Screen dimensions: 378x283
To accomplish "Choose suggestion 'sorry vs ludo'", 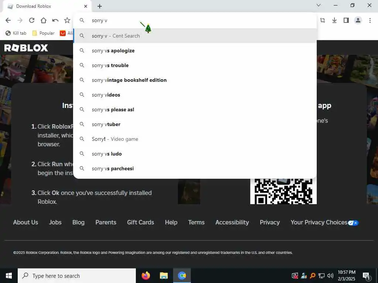I will (195, 154).
